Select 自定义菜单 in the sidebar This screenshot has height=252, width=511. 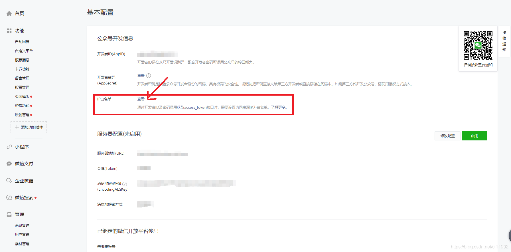coord(24,51)
